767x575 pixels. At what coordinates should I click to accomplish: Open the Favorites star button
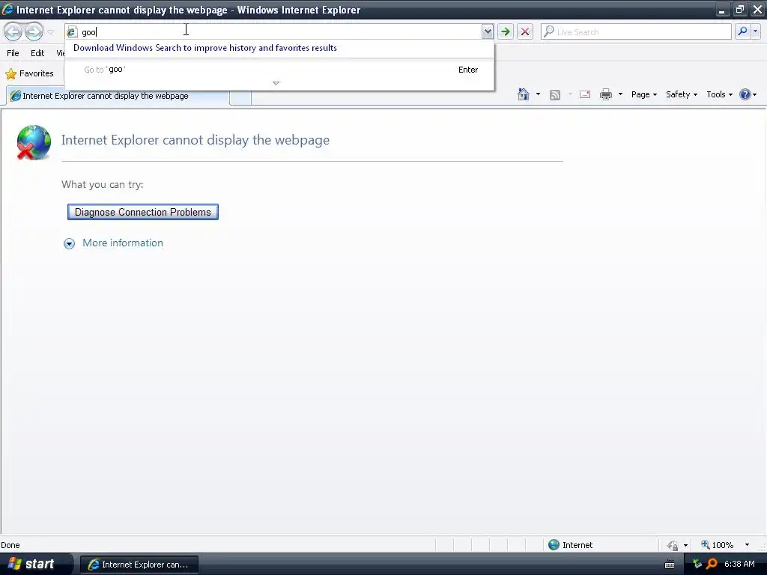pos(29,73)
